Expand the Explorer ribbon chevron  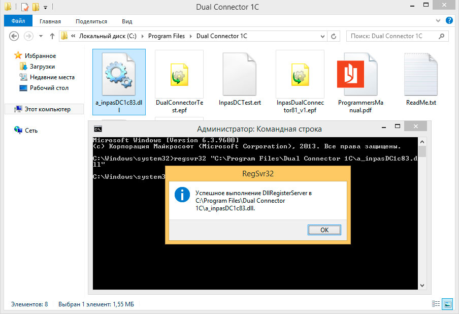click(x=438, y=20)
